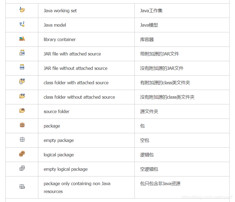Click class folder without attached source icon
Screen dimensions: 235x202
pos(22,96)
